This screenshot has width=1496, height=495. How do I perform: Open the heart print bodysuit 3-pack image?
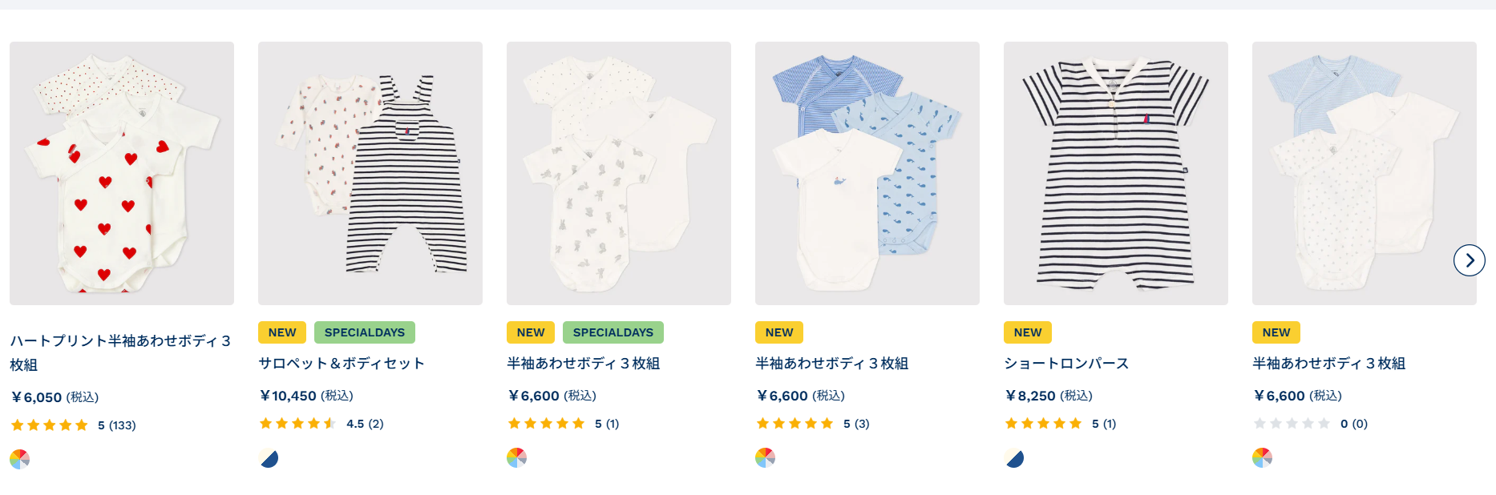(x=122, y=173)
